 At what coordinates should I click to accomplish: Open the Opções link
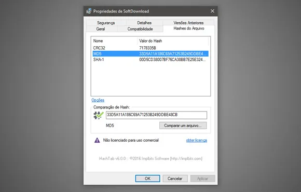coord(98,100)
